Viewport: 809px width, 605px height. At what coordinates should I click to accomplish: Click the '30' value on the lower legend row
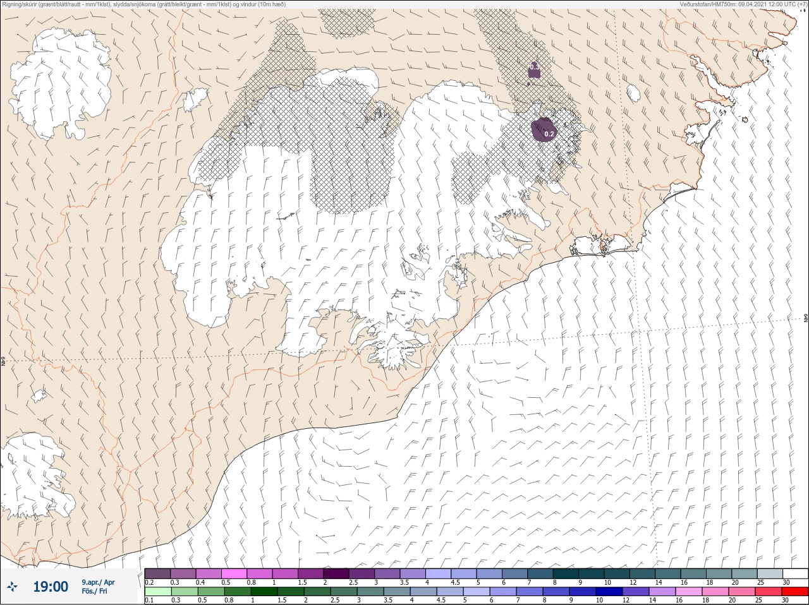pos(786,601)
